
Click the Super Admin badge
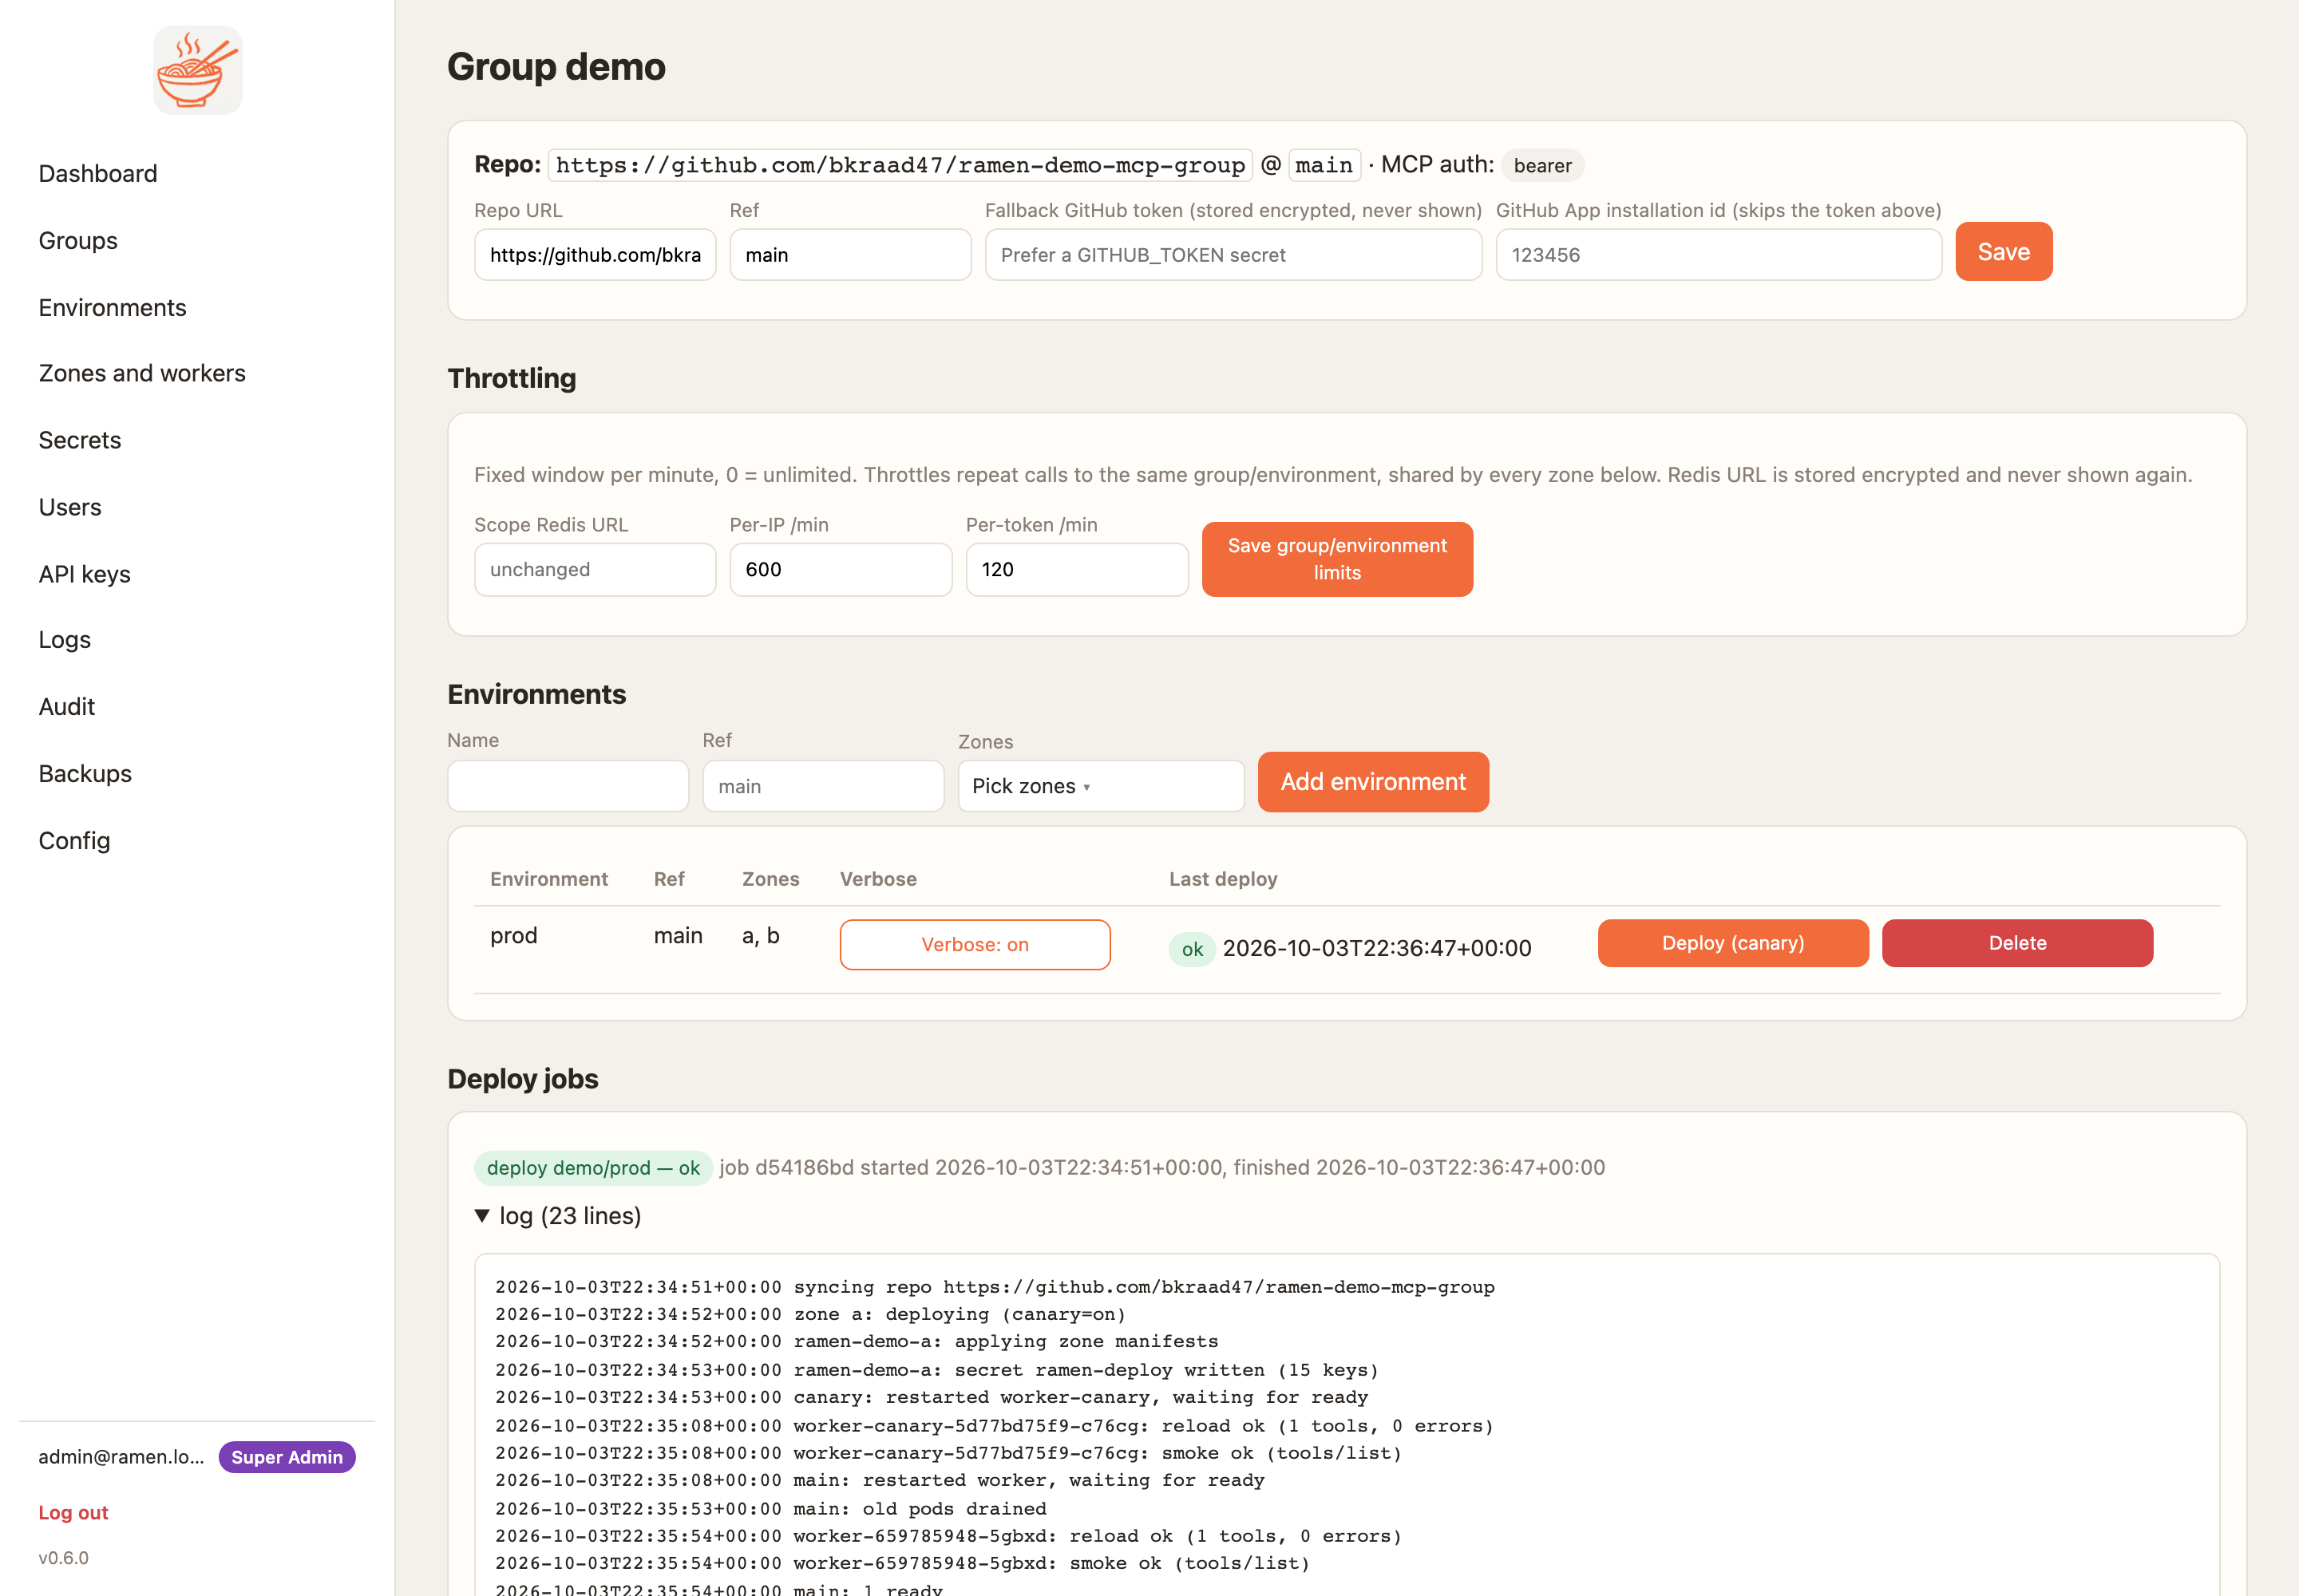point(287,1457)
